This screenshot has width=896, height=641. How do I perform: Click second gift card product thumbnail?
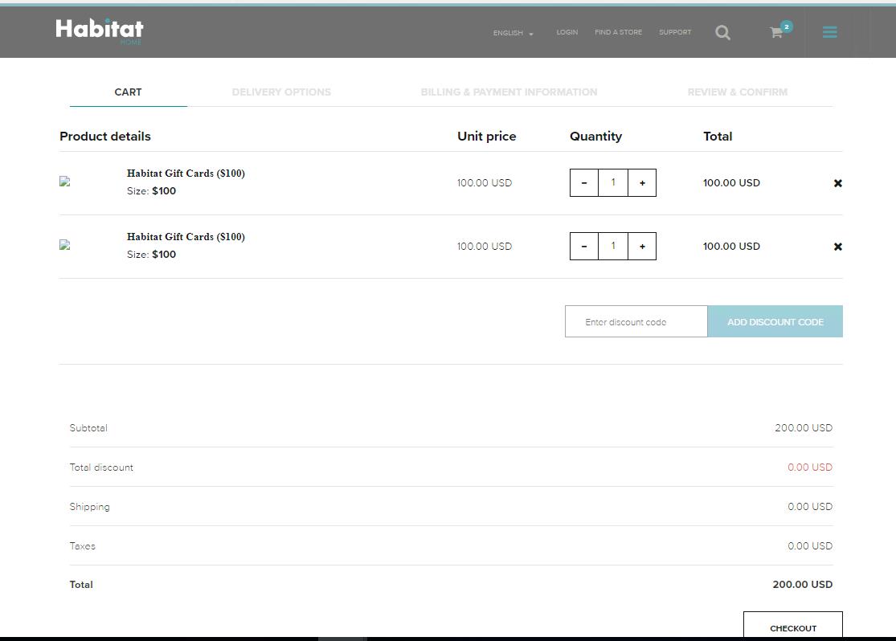64,244
